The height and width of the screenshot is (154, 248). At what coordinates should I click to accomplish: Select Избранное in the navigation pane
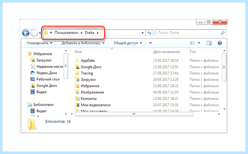point(43,54)
